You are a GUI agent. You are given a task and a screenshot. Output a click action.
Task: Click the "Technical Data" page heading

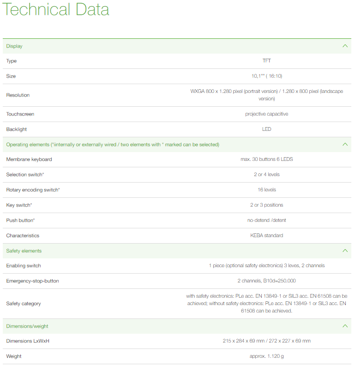point(56,10)
